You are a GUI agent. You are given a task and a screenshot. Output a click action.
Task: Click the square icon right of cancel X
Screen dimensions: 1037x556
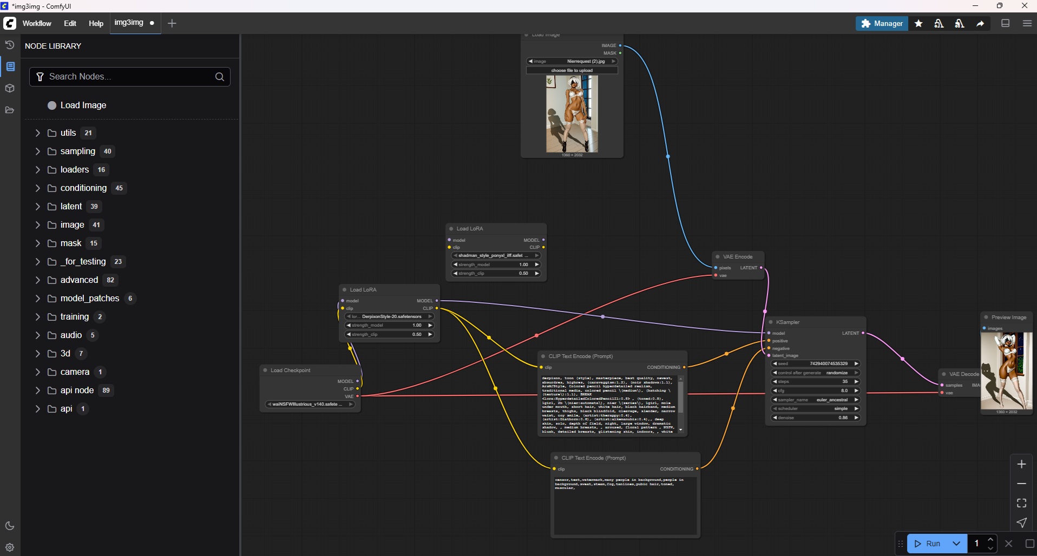(x=1029, y=544)
